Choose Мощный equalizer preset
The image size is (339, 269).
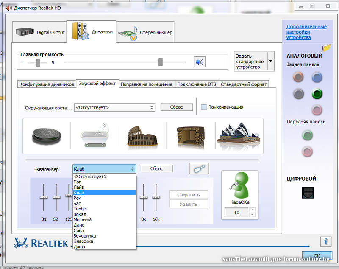coord(104,220)
